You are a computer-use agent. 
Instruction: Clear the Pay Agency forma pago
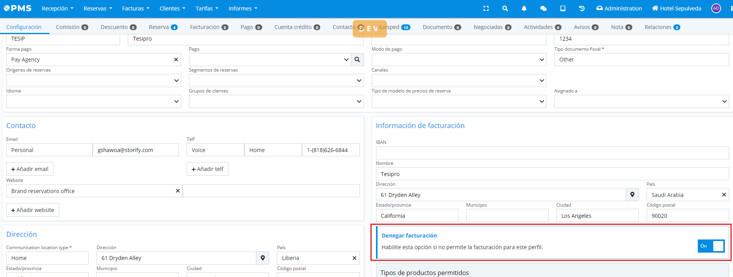tap(176, 60)
